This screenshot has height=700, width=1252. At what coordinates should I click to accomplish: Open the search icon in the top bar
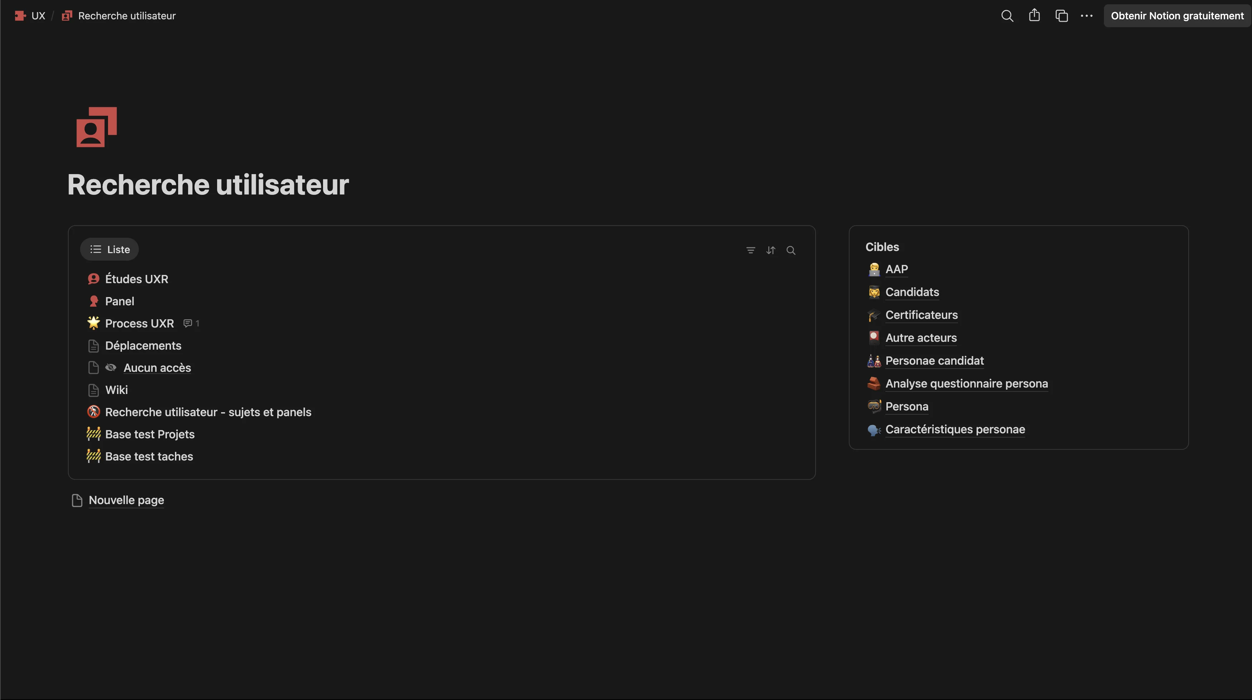1007,15
